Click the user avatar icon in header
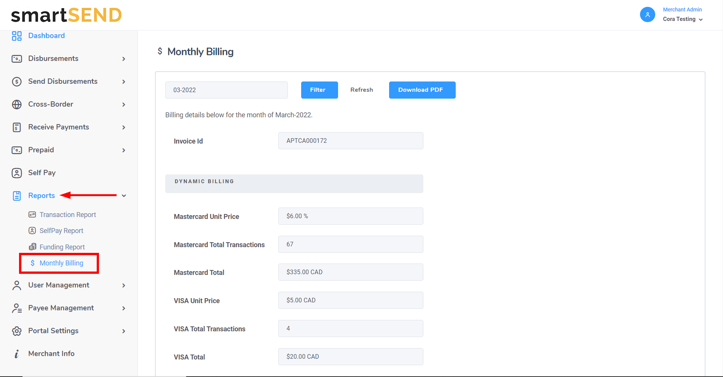This screenshot has height=377, width=723. pos(647,15)
